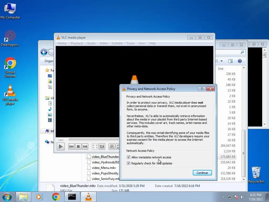Click the privacy dialog help question button
The image size is (269, 202).
click(x=202, y=89)
